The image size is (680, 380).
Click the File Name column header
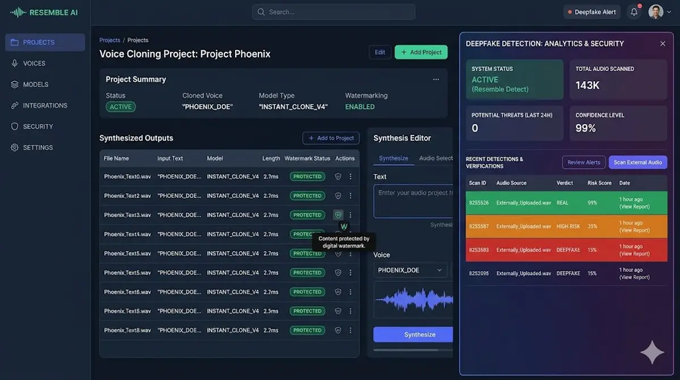click(116, 158)
